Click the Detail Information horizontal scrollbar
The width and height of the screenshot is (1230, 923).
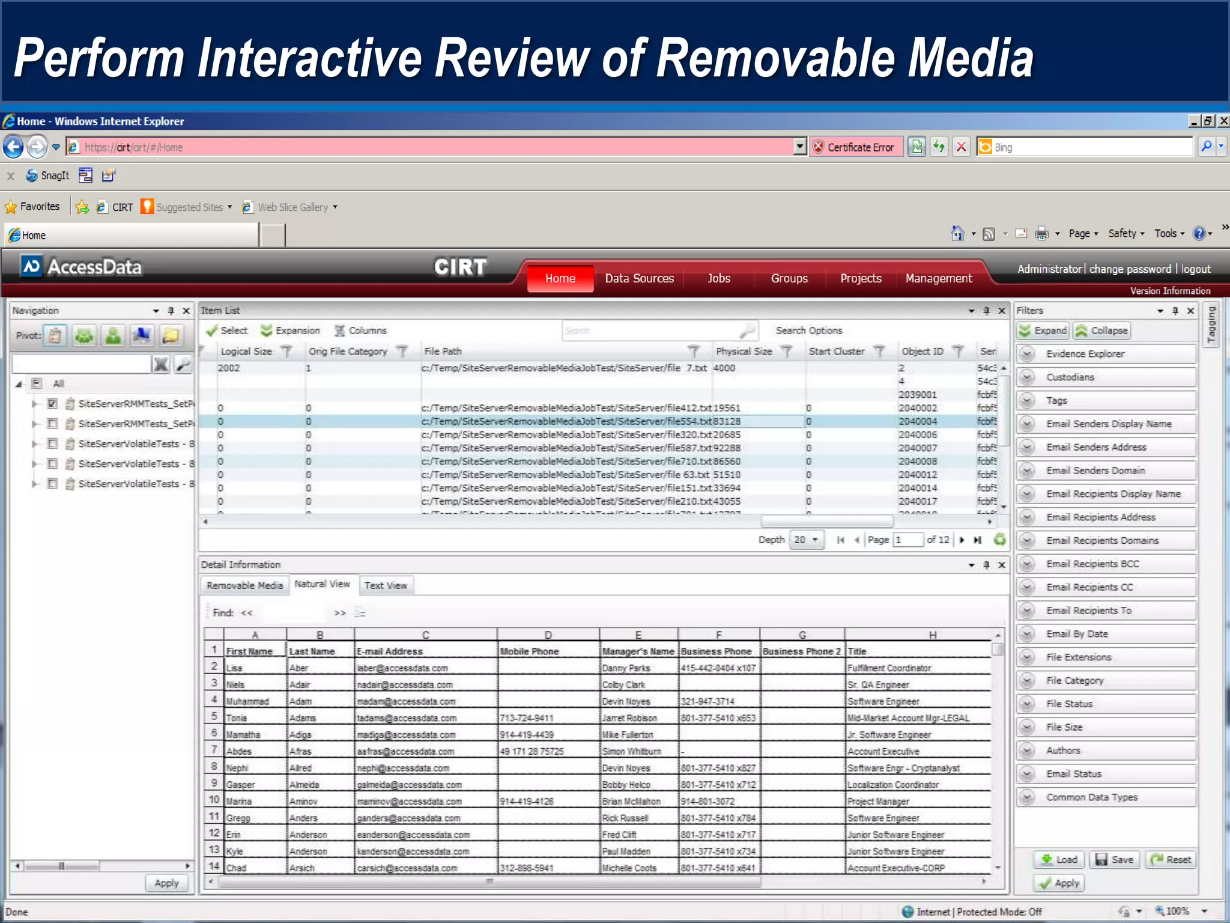coord(489,882)
